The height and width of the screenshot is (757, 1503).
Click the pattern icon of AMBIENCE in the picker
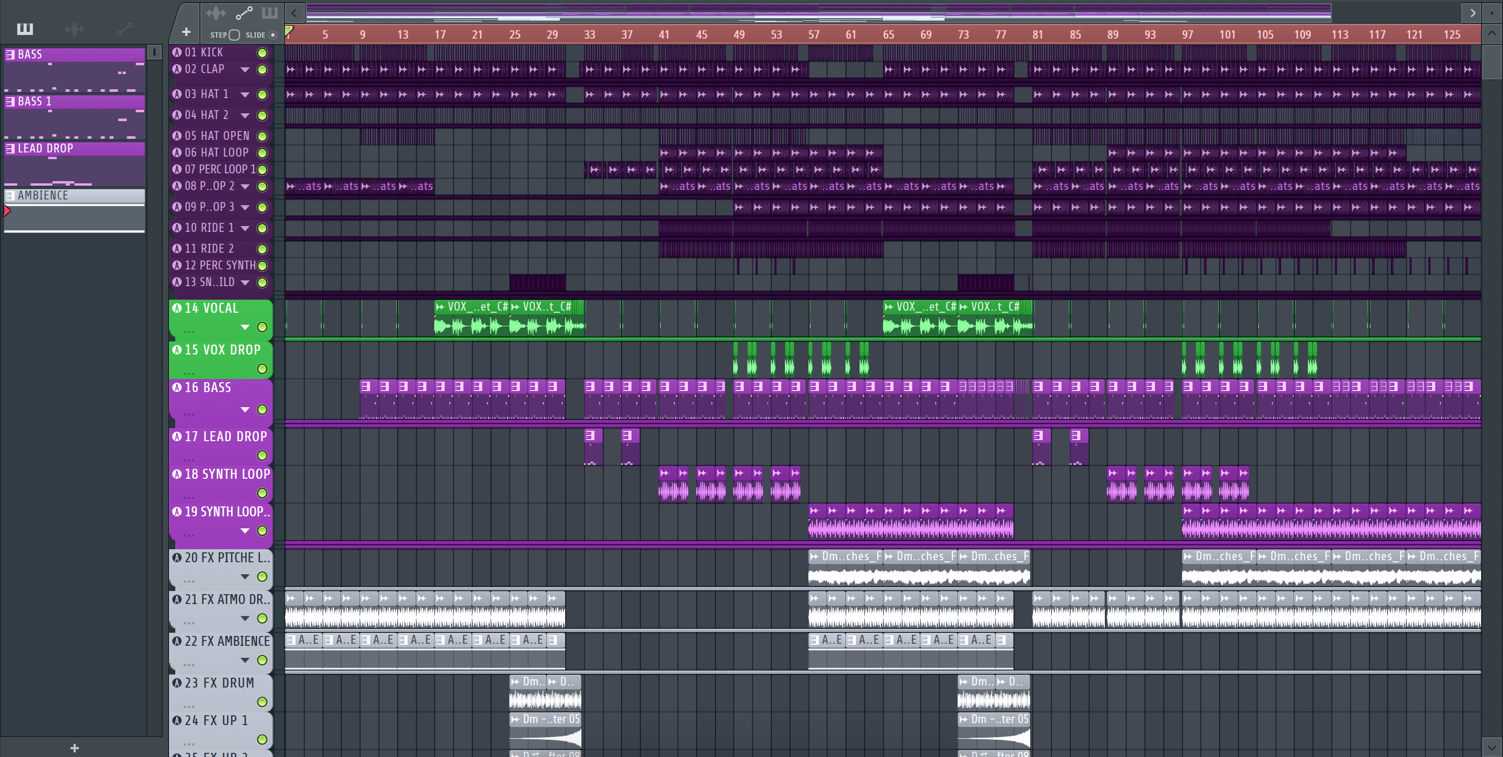pyautogui.click(x=10, y=195)
